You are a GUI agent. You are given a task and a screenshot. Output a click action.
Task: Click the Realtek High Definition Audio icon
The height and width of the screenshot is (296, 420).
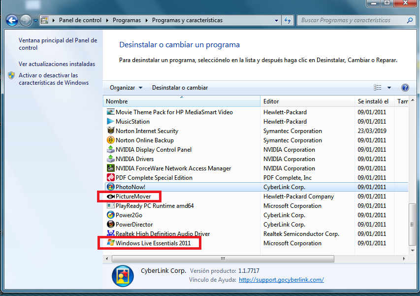pos(111,234)
